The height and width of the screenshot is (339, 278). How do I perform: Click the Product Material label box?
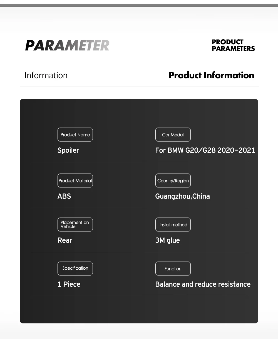coord(75,181)
